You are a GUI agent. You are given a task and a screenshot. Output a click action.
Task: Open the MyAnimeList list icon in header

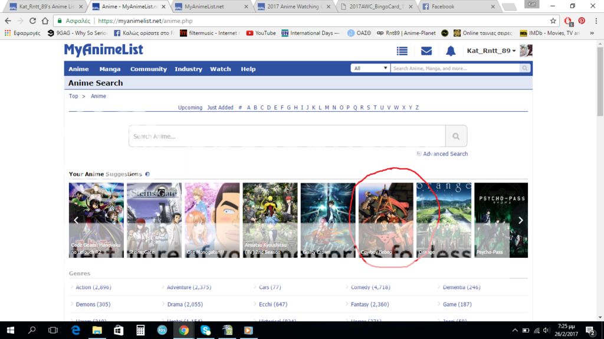pos(402,51)
